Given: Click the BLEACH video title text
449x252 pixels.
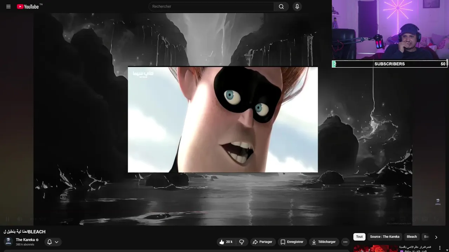Looking at the screenshot, I should point(25,232).
